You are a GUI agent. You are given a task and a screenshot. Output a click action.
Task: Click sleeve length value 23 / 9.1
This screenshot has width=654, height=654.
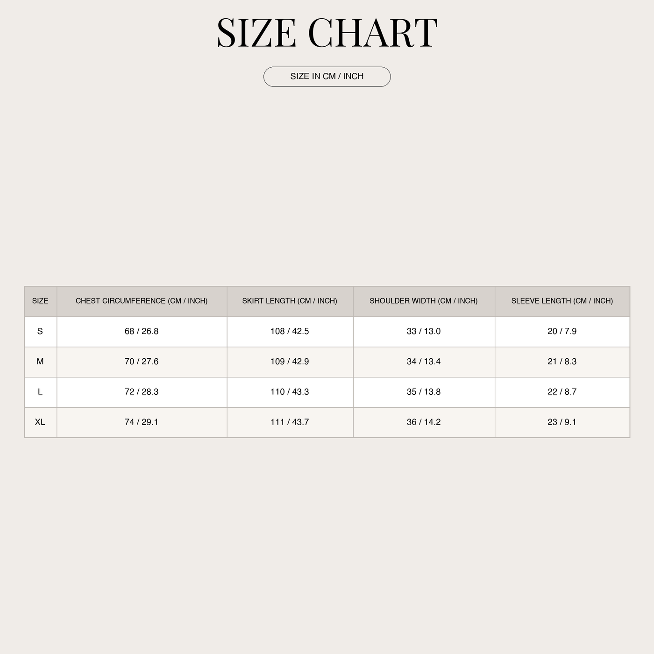(x=562, y=422)
